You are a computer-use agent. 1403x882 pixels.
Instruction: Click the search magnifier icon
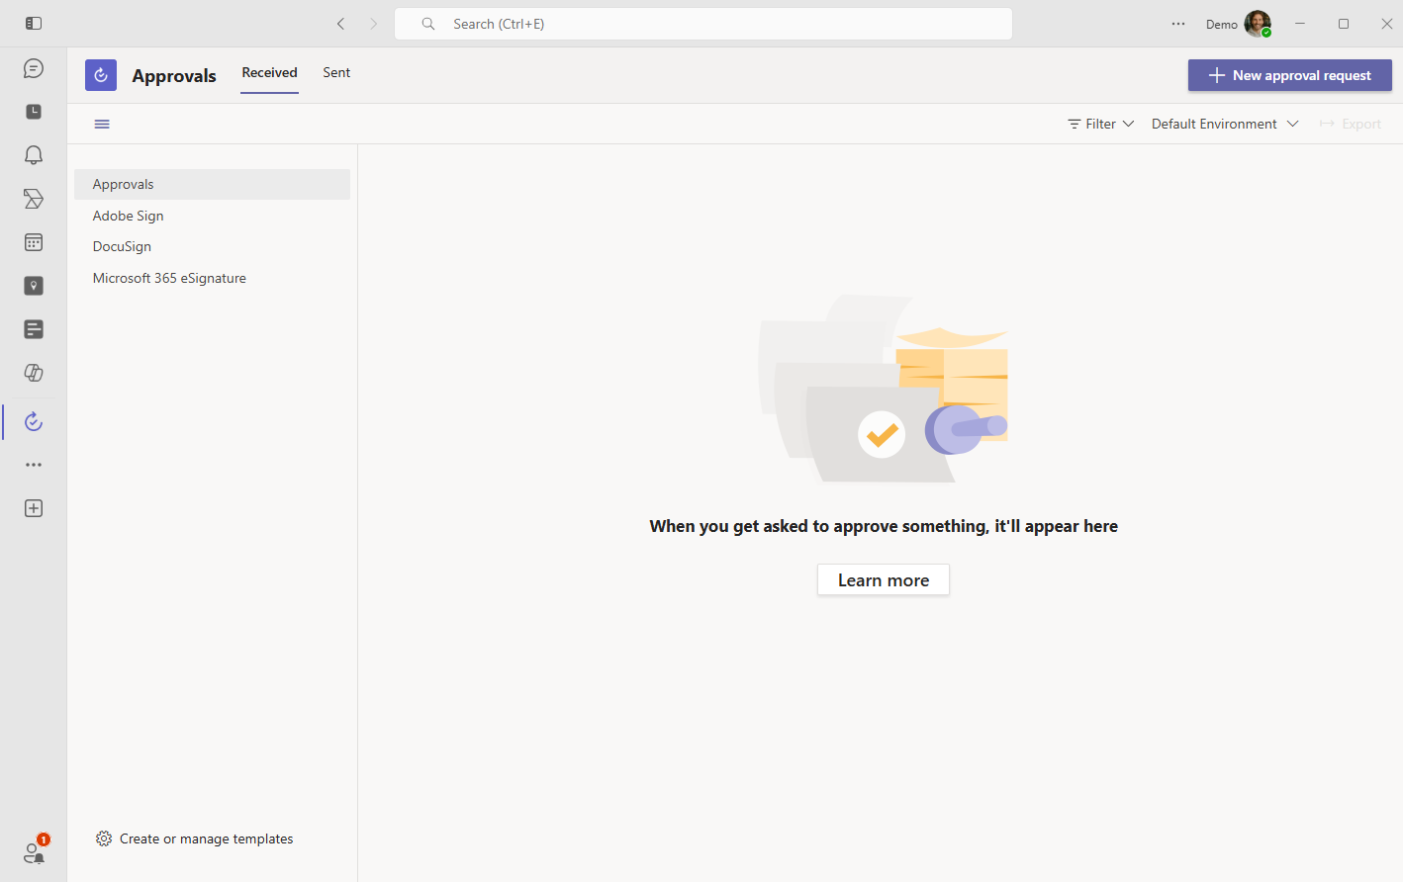[428, 24]
